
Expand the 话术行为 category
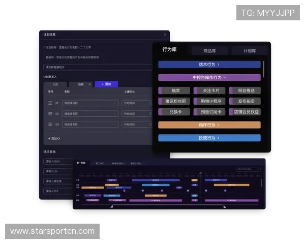(209, 65)
